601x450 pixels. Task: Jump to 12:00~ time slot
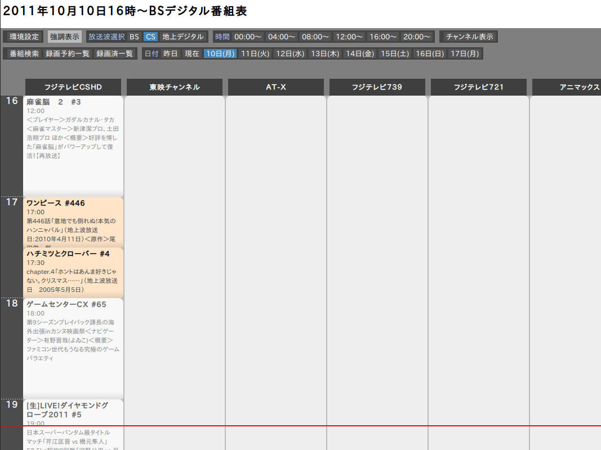click(349, 37)
